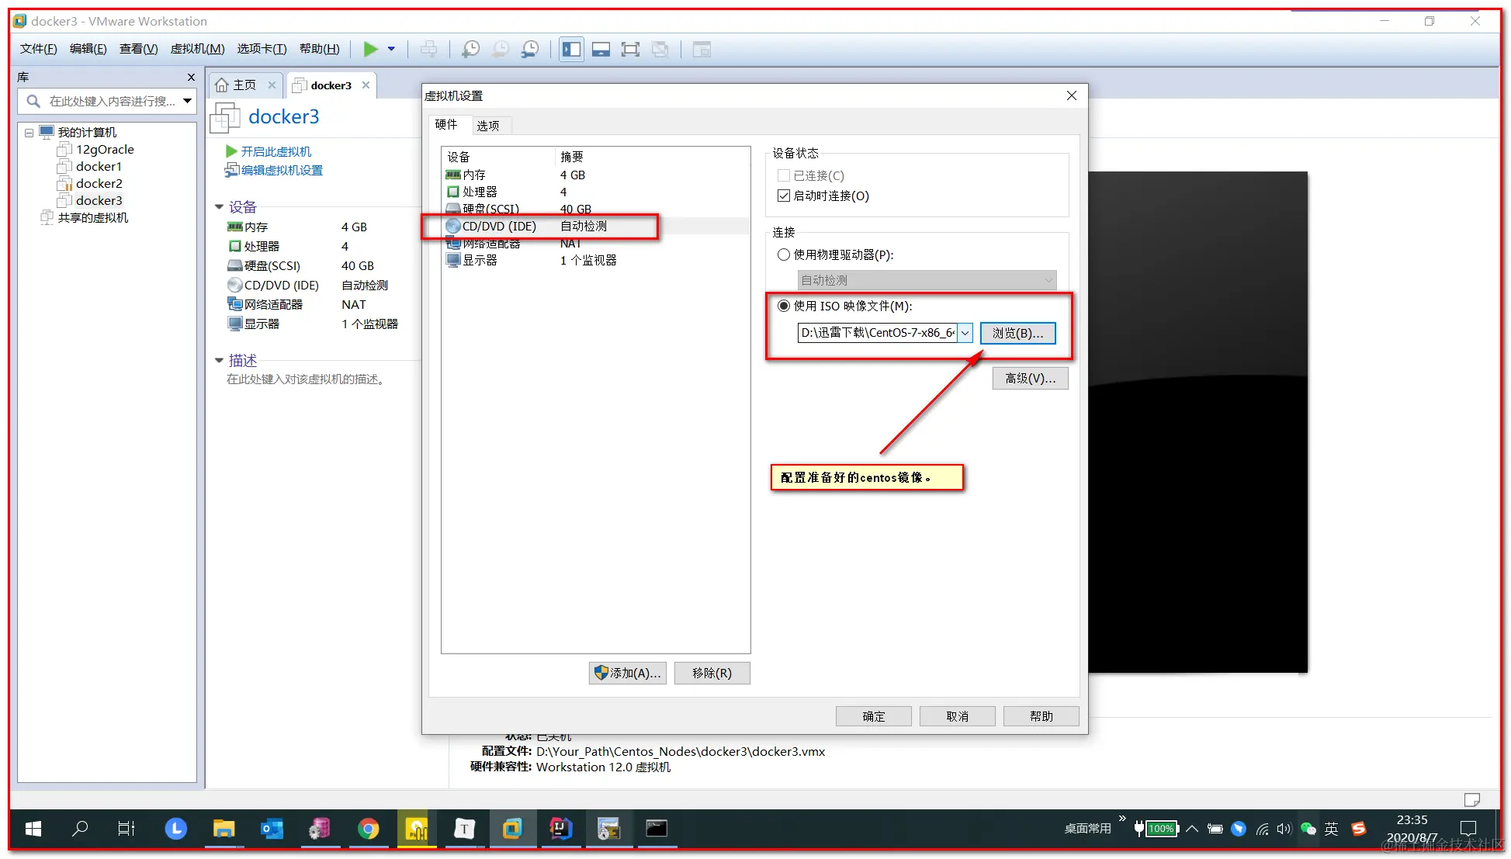Click the Browse (浏览) button
1511x859 pixels.
tap(1017, 333)
